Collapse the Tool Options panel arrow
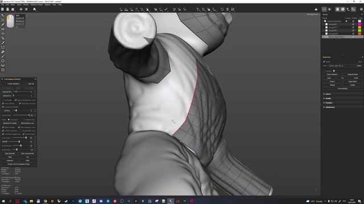The width and height of the screenshot is (364, 204). pos(2,79)
